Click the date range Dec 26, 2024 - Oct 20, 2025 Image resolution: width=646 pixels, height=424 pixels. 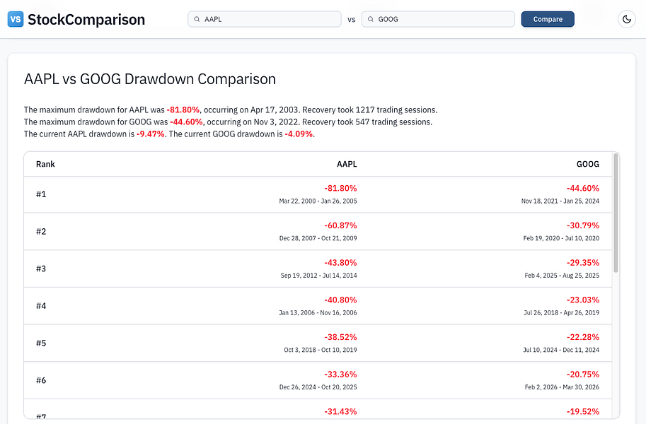pos(318,387)
